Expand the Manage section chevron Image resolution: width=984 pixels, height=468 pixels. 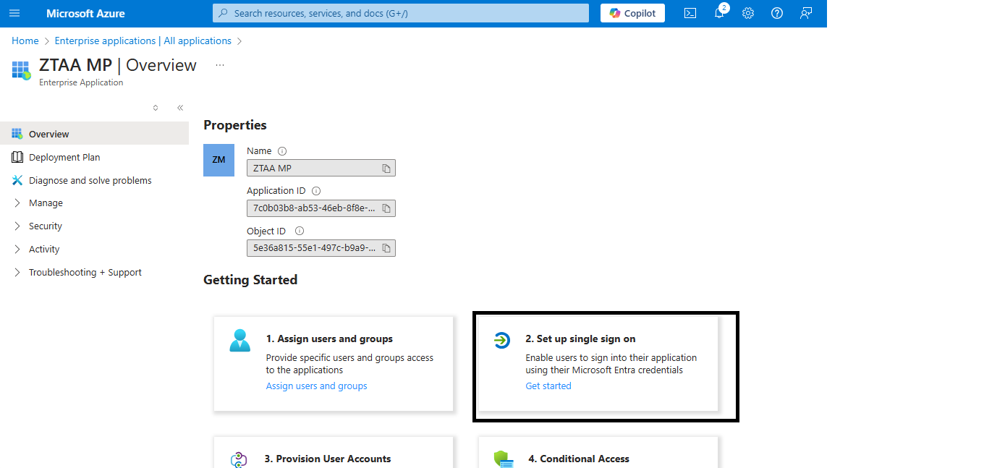point(17,203)
